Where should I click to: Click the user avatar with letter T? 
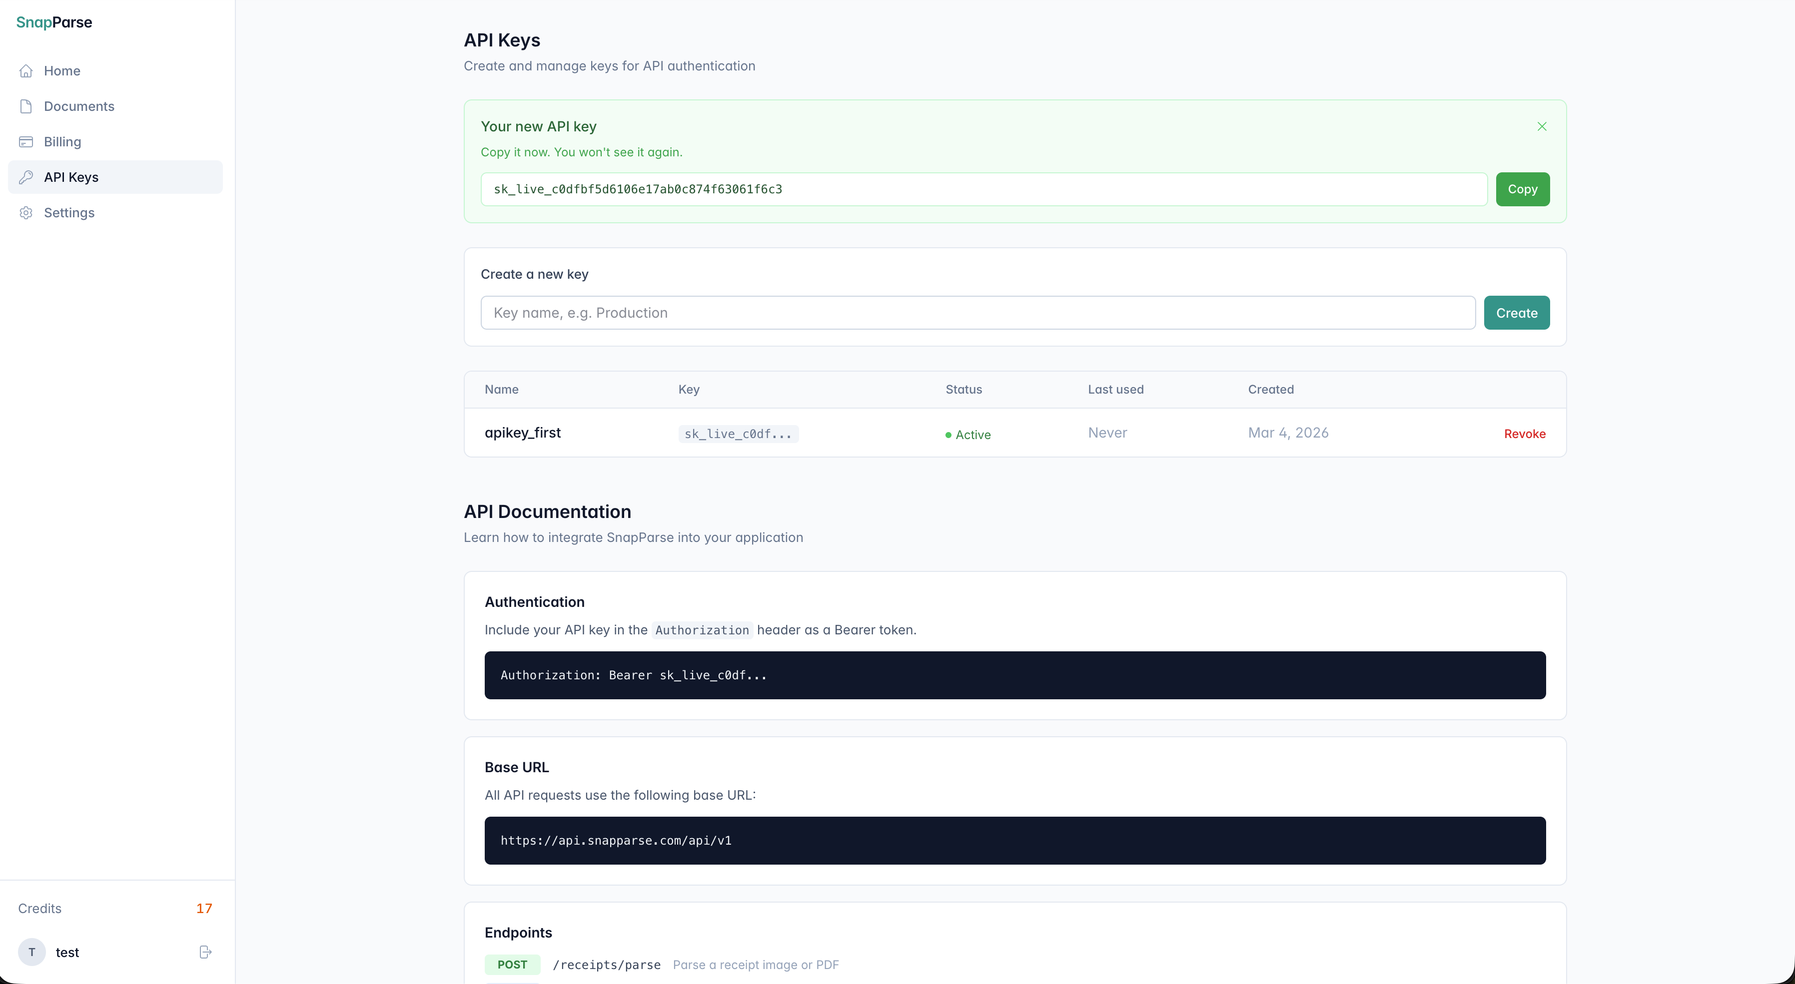click(31, 952)
